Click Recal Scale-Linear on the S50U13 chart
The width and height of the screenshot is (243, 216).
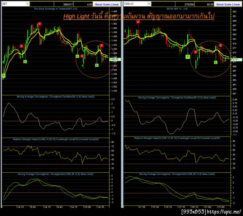pos(228,4)
